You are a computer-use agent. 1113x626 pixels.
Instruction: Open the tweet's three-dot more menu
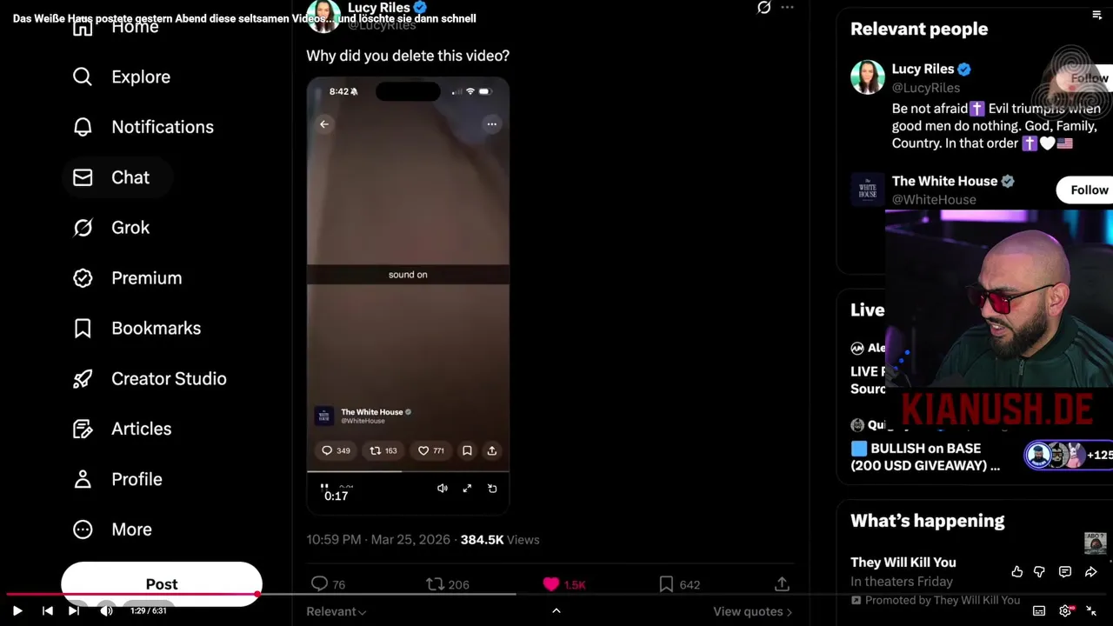click(x=787, y=7)
